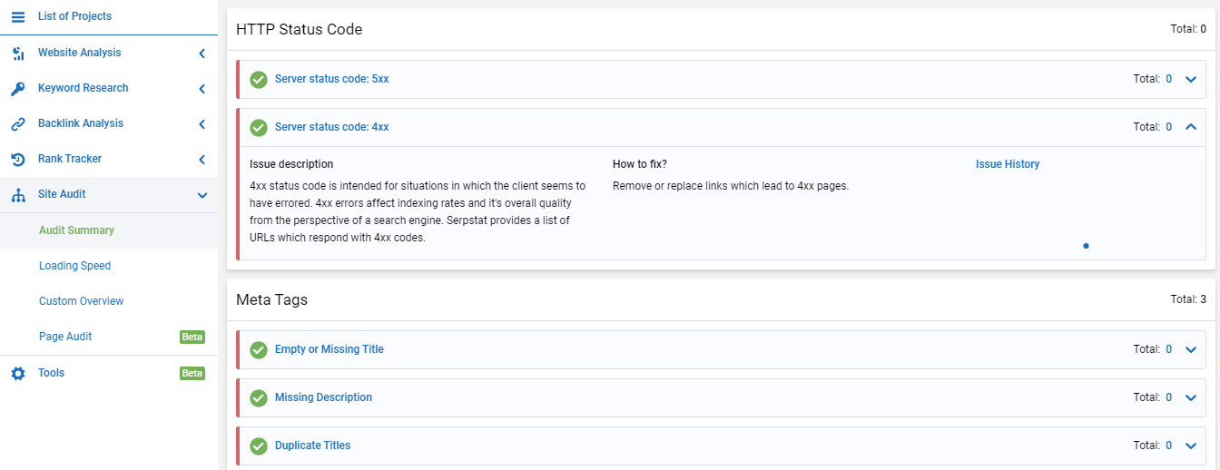Collapse the Site Audit menu chevron
The width and height of the screenshot is (1220, 470).
pyautogui.click(x=202, y=195)
